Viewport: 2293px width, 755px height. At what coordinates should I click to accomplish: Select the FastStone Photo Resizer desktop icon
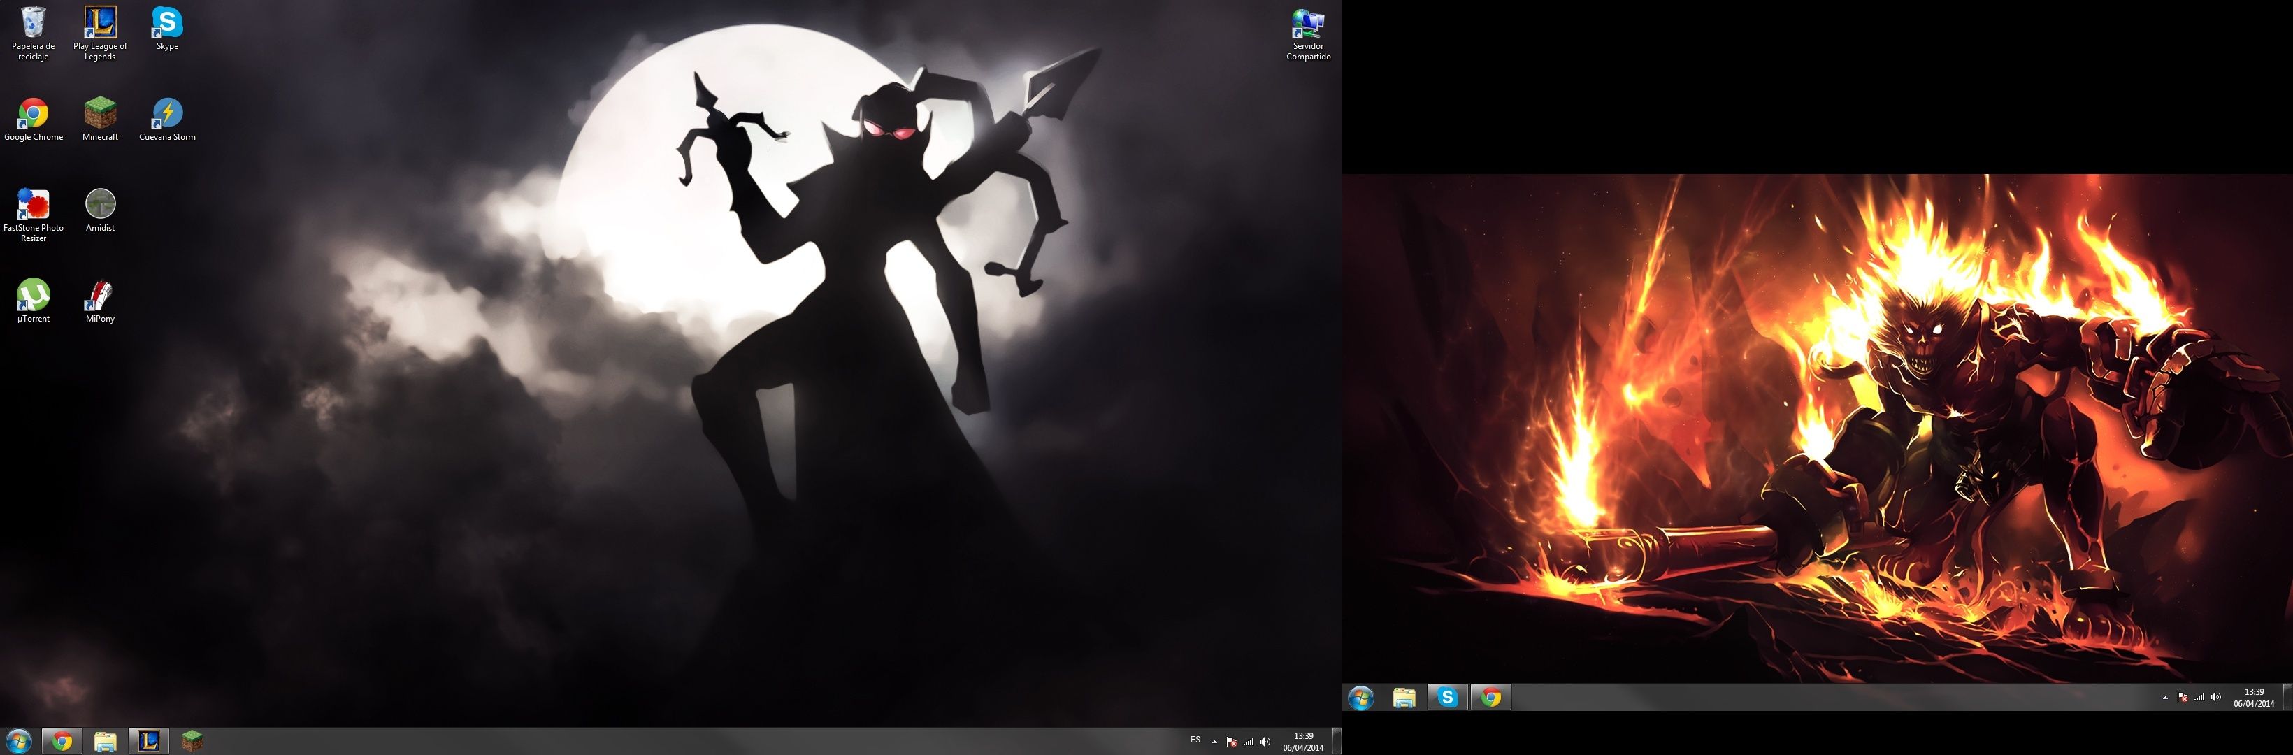point(34,215)
